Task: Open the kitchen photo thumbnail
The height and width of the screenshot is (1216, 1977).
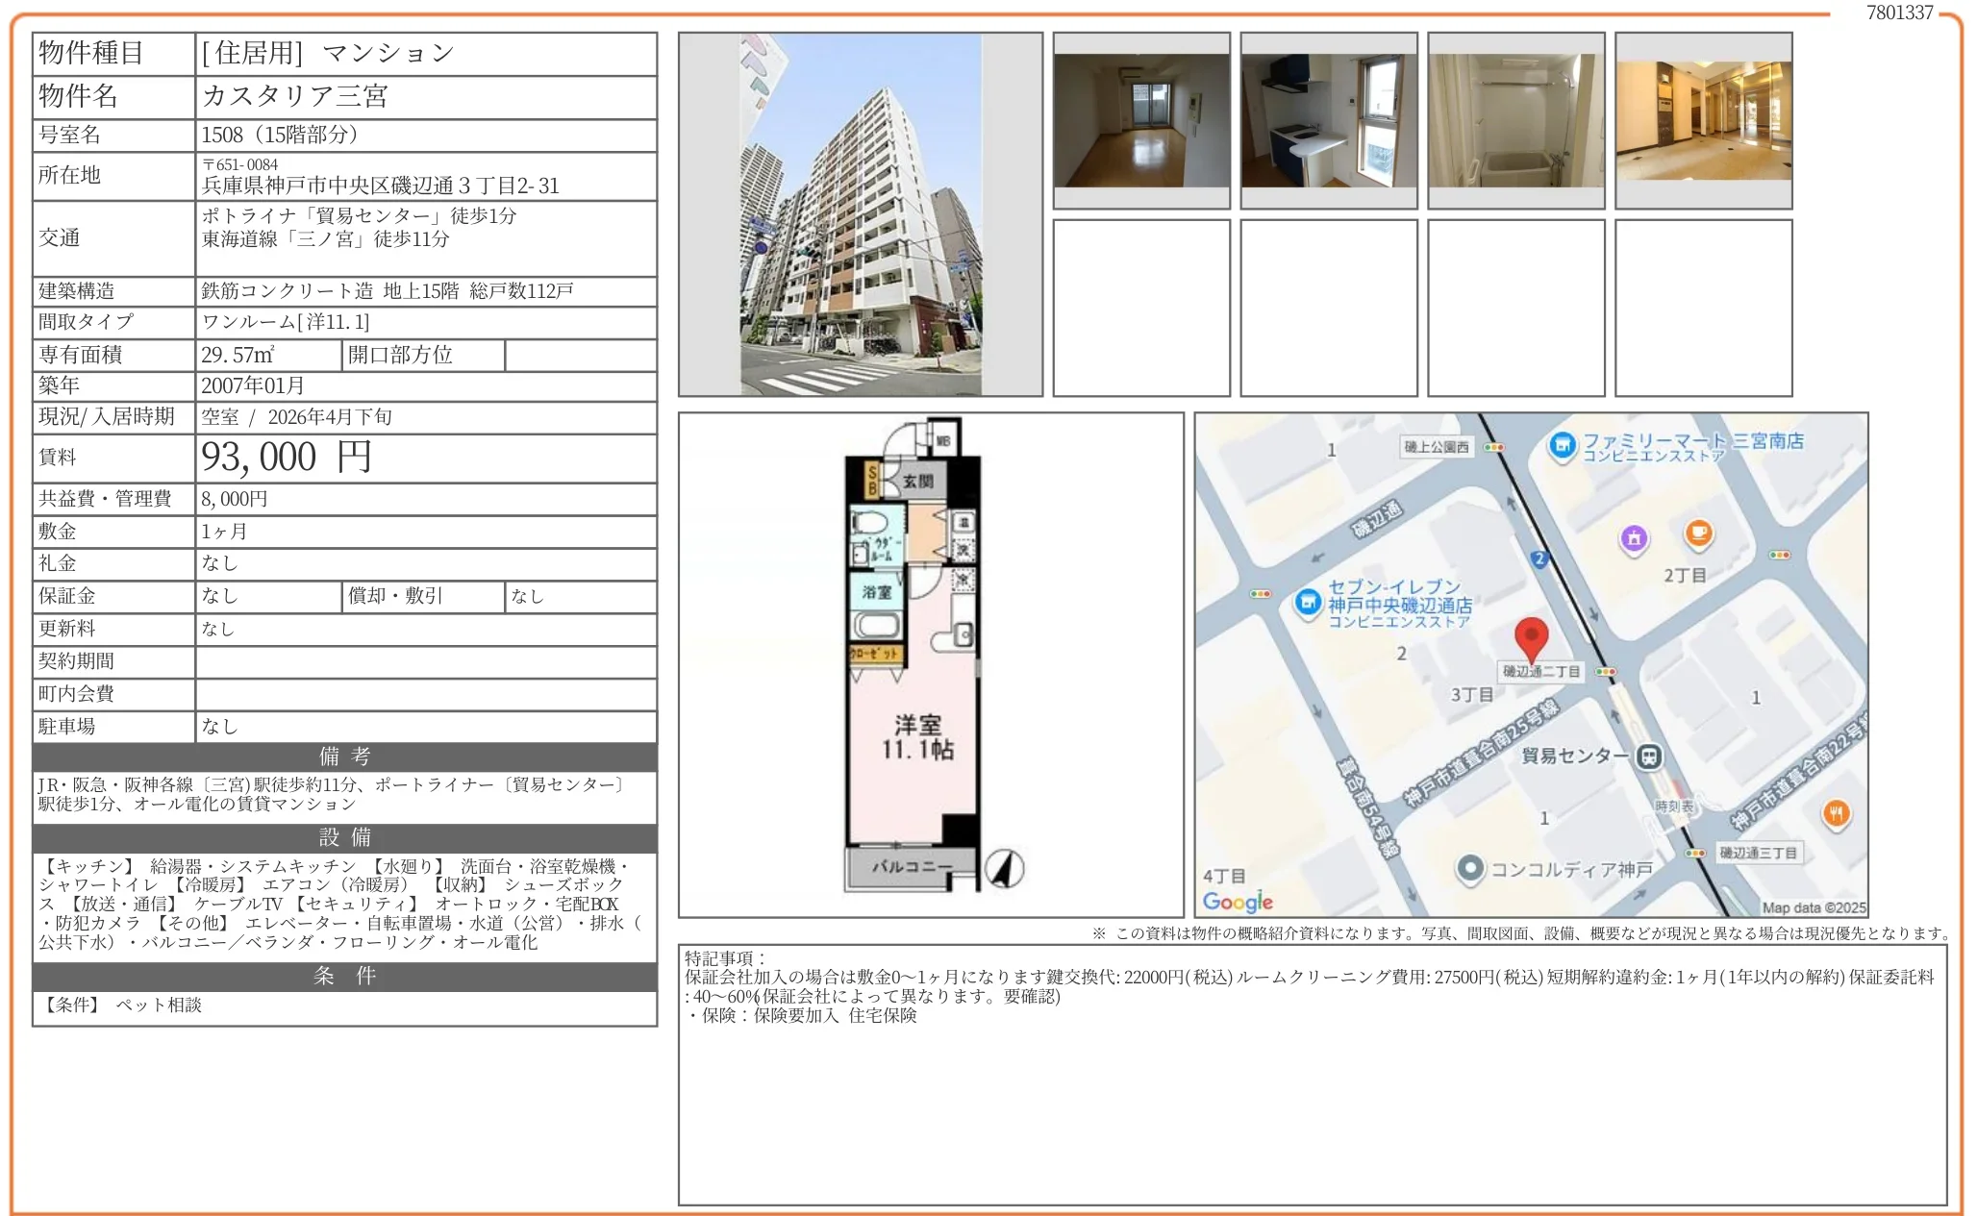Action: click(1329, 120)
